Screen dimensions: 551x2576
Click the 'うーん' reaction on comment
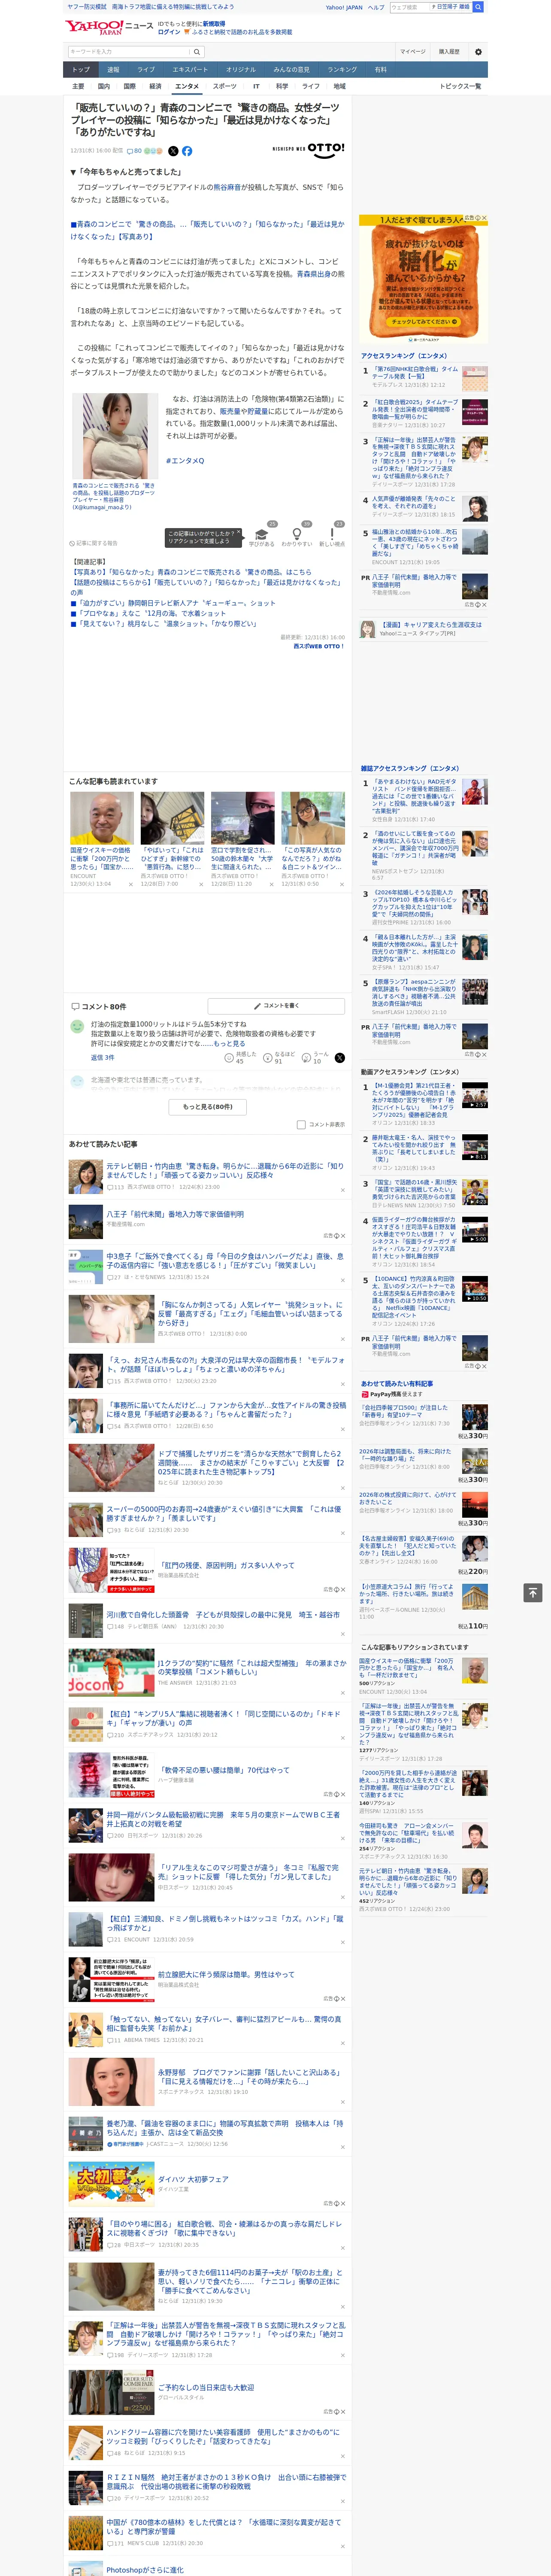307,1057
